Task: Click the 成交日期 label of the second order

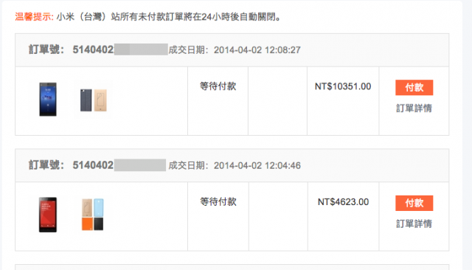Action: 189,165
